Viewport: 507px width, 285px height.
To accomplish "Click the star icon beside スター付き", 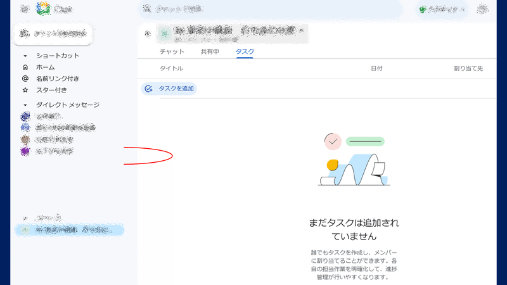I will [25, 90].
